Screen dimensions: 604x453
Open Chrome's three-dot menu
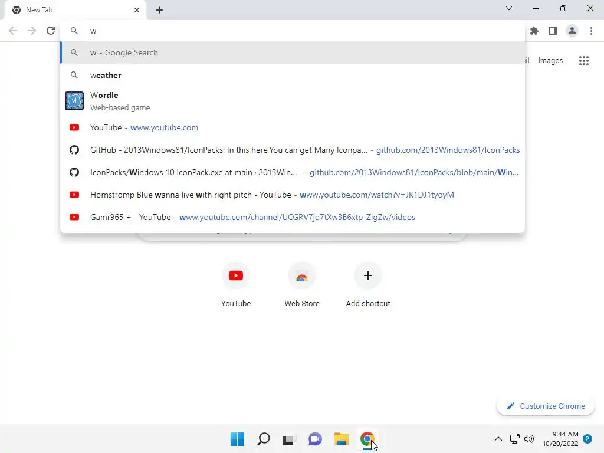pyautogui.click(x=591, y=31)
